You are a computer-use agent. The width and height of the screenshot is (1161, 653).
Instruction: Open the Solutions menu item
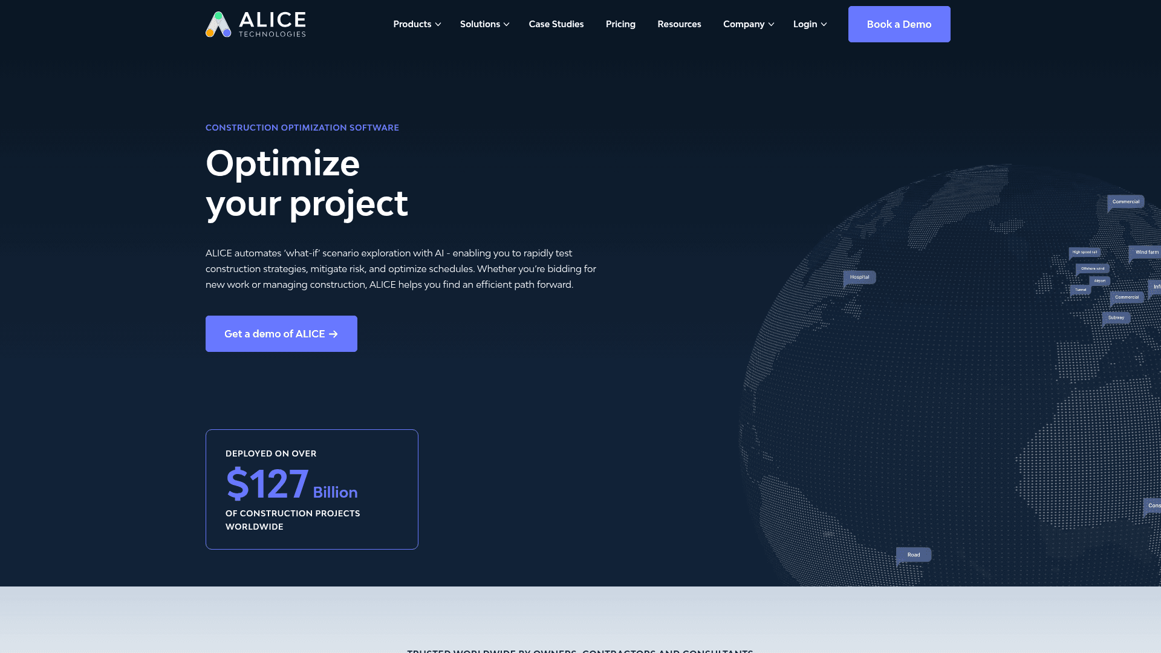point(480,24)
